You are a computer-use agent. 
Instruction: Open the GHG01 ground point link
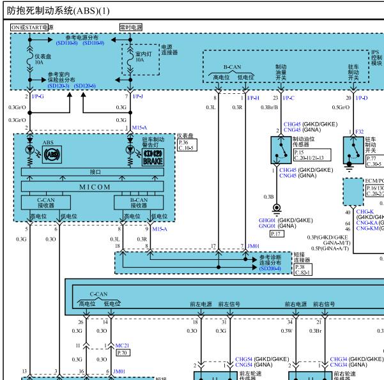point(267,220)
